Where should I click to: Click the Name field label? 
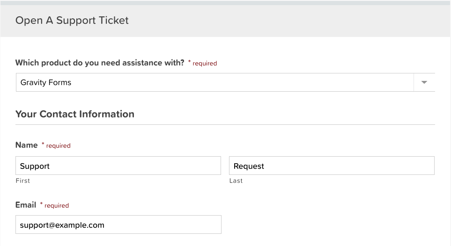coord(27,145)
